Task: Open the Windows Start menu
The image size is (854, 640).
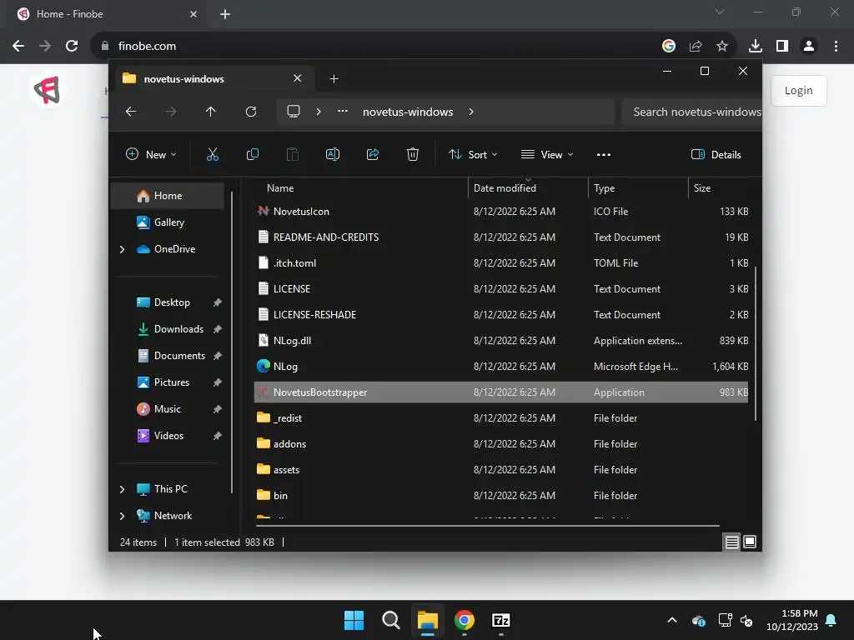Action: pyautogui.click(x=354, y=620)
